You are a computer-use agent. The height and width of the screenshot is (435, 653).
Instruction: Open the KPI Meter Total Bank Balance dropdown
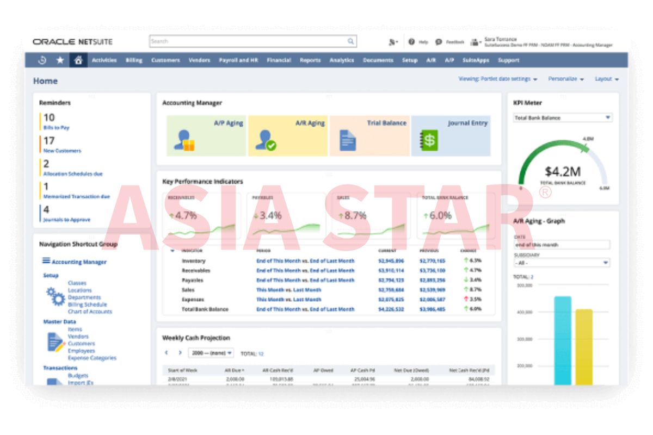(x=563, y=117)
